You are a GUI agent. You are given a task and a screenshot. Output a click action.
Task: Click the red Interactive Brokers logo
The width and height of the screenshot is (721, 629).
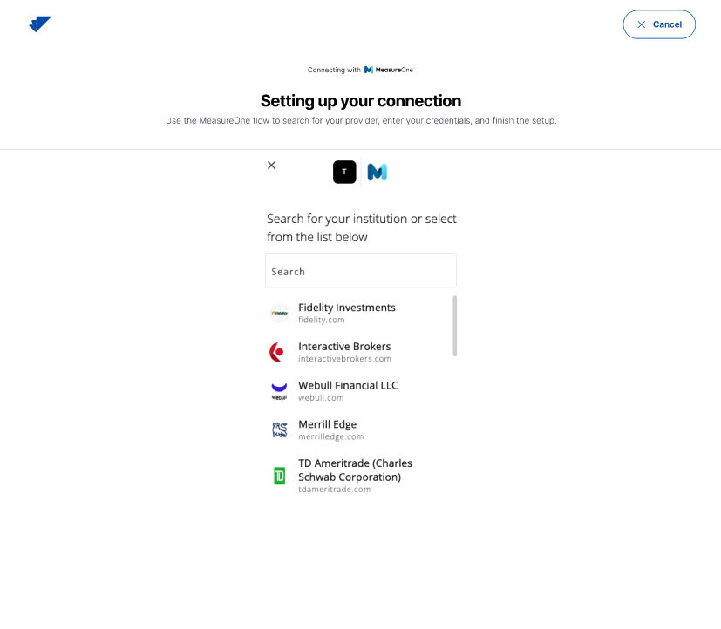[277, 353]
